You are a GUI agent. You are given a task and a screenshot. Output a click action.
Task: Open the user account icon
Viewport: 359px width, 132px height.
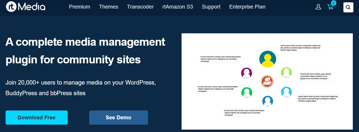(318, 7)
